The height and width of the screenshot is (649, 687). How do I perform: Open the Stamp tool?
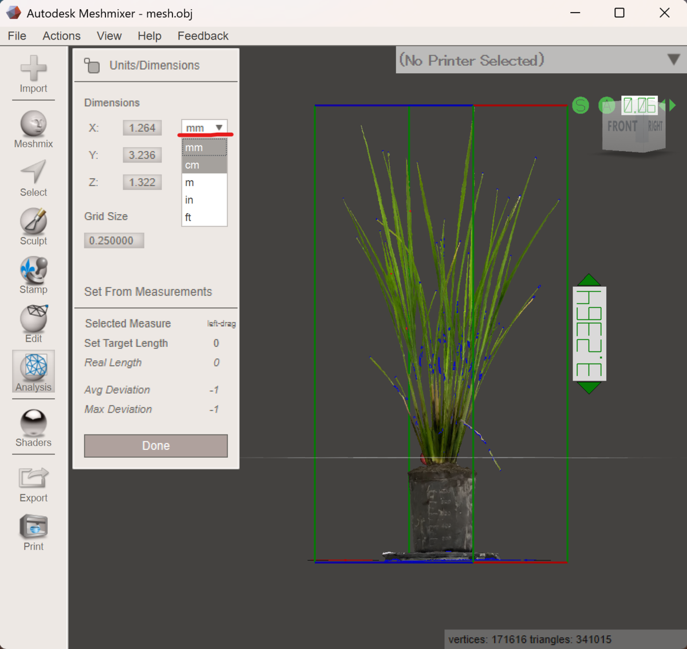[x=33, y=275]
